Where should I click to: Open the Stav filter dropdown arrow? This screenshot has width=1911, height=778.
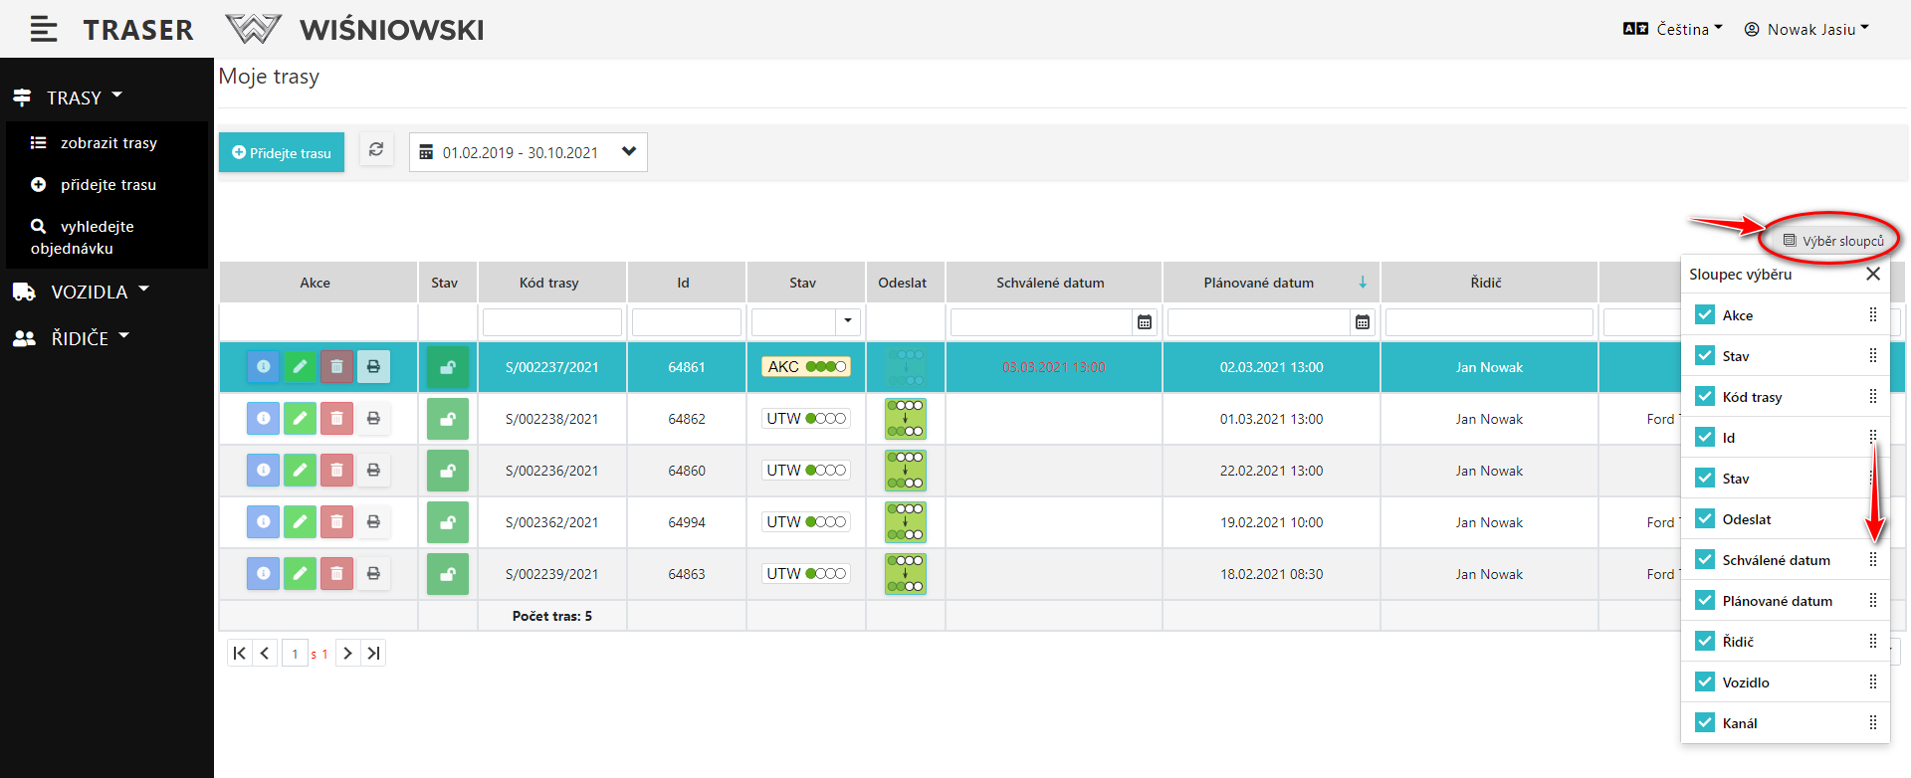[847, 321]
